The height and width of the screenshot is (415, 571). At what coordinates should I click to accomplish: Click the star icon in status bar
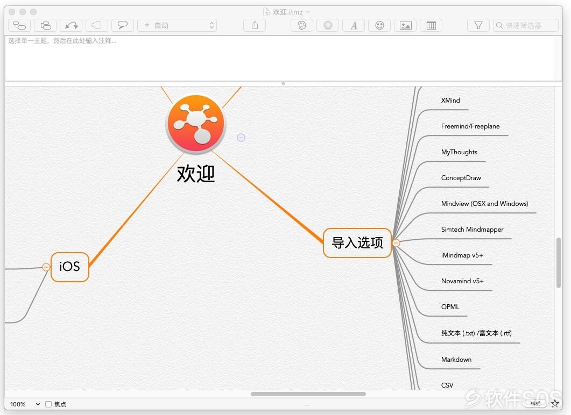(555, 403)
